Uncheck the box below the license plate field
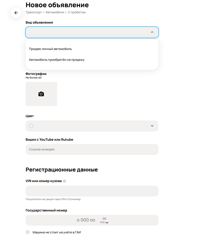 27,232
